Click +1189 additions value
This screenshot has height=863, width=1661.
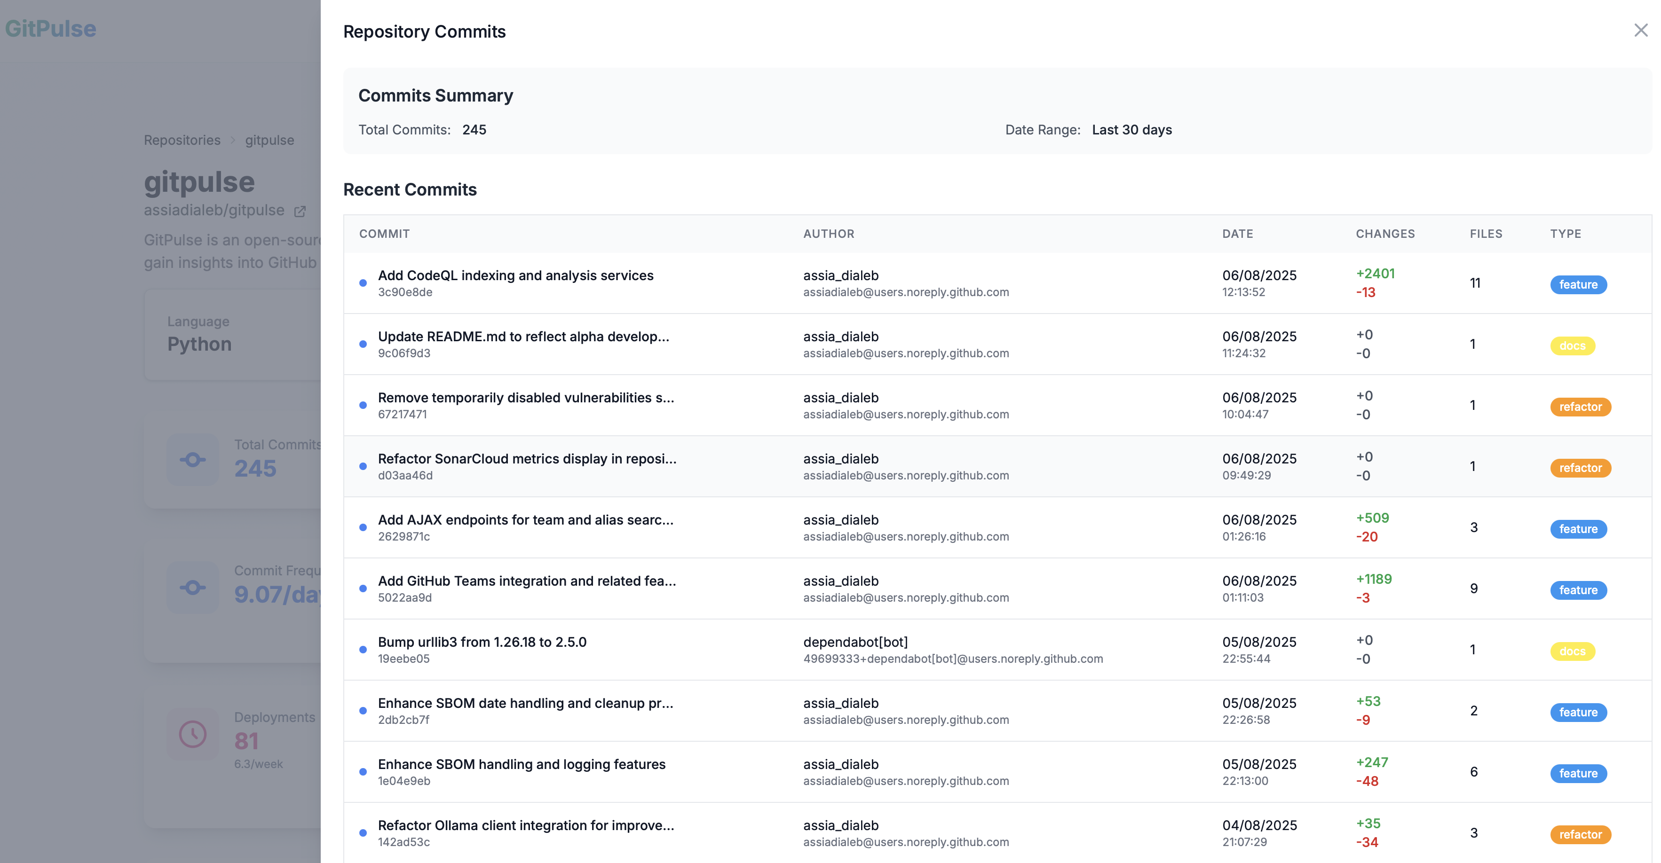point(1374,579)
